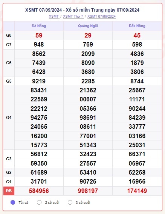This screenshot has height=214, width=165.
Task: Click the G7 number 769
Action: pyautogui.click(x=88, y=45)
